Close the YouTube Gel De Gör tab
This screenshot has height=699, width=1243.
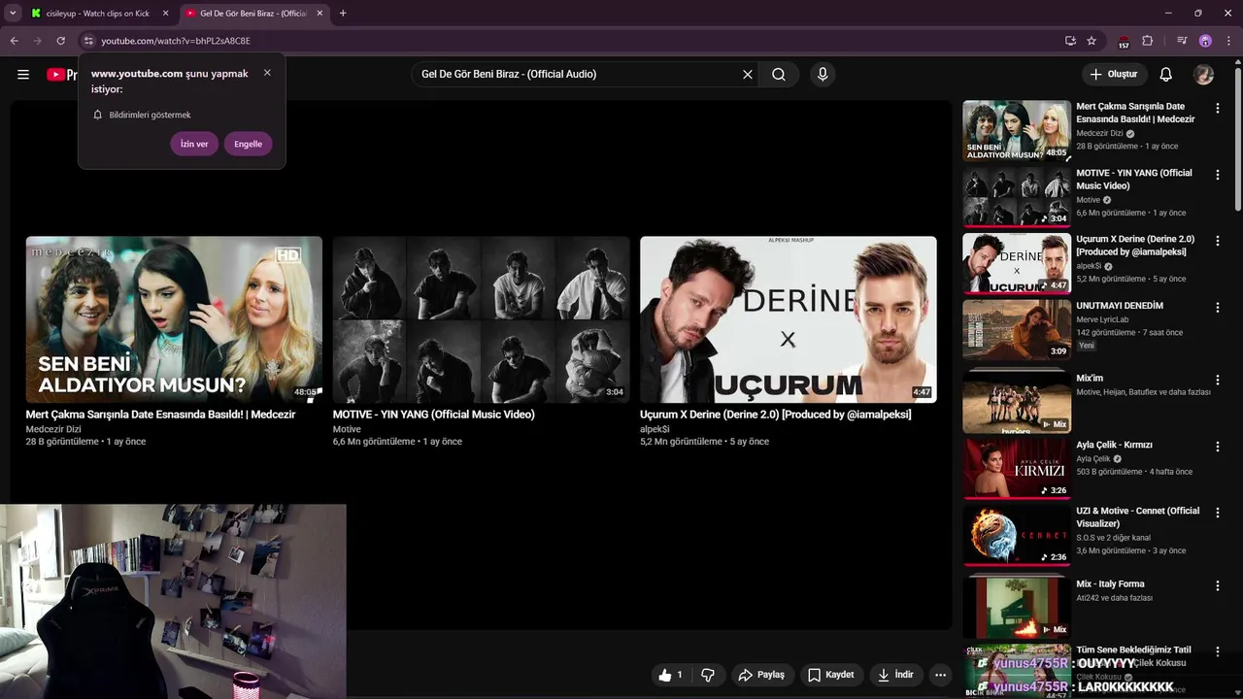click(319, 14)
